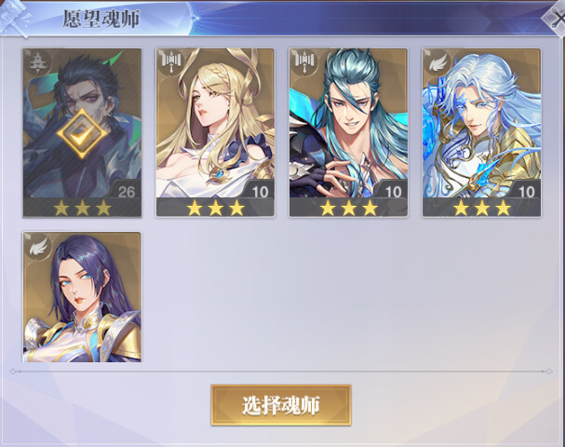Select the teal-haired man hero card

tap(348, 132)
